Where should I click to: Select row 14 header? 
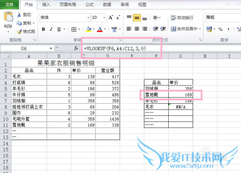6,143
